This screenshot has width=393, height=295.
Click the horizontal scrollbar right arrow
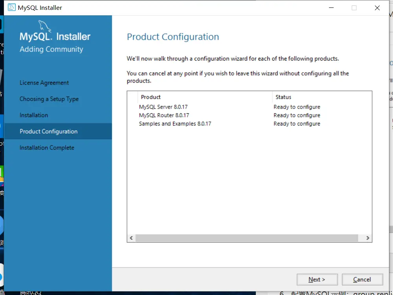(368, 238)
